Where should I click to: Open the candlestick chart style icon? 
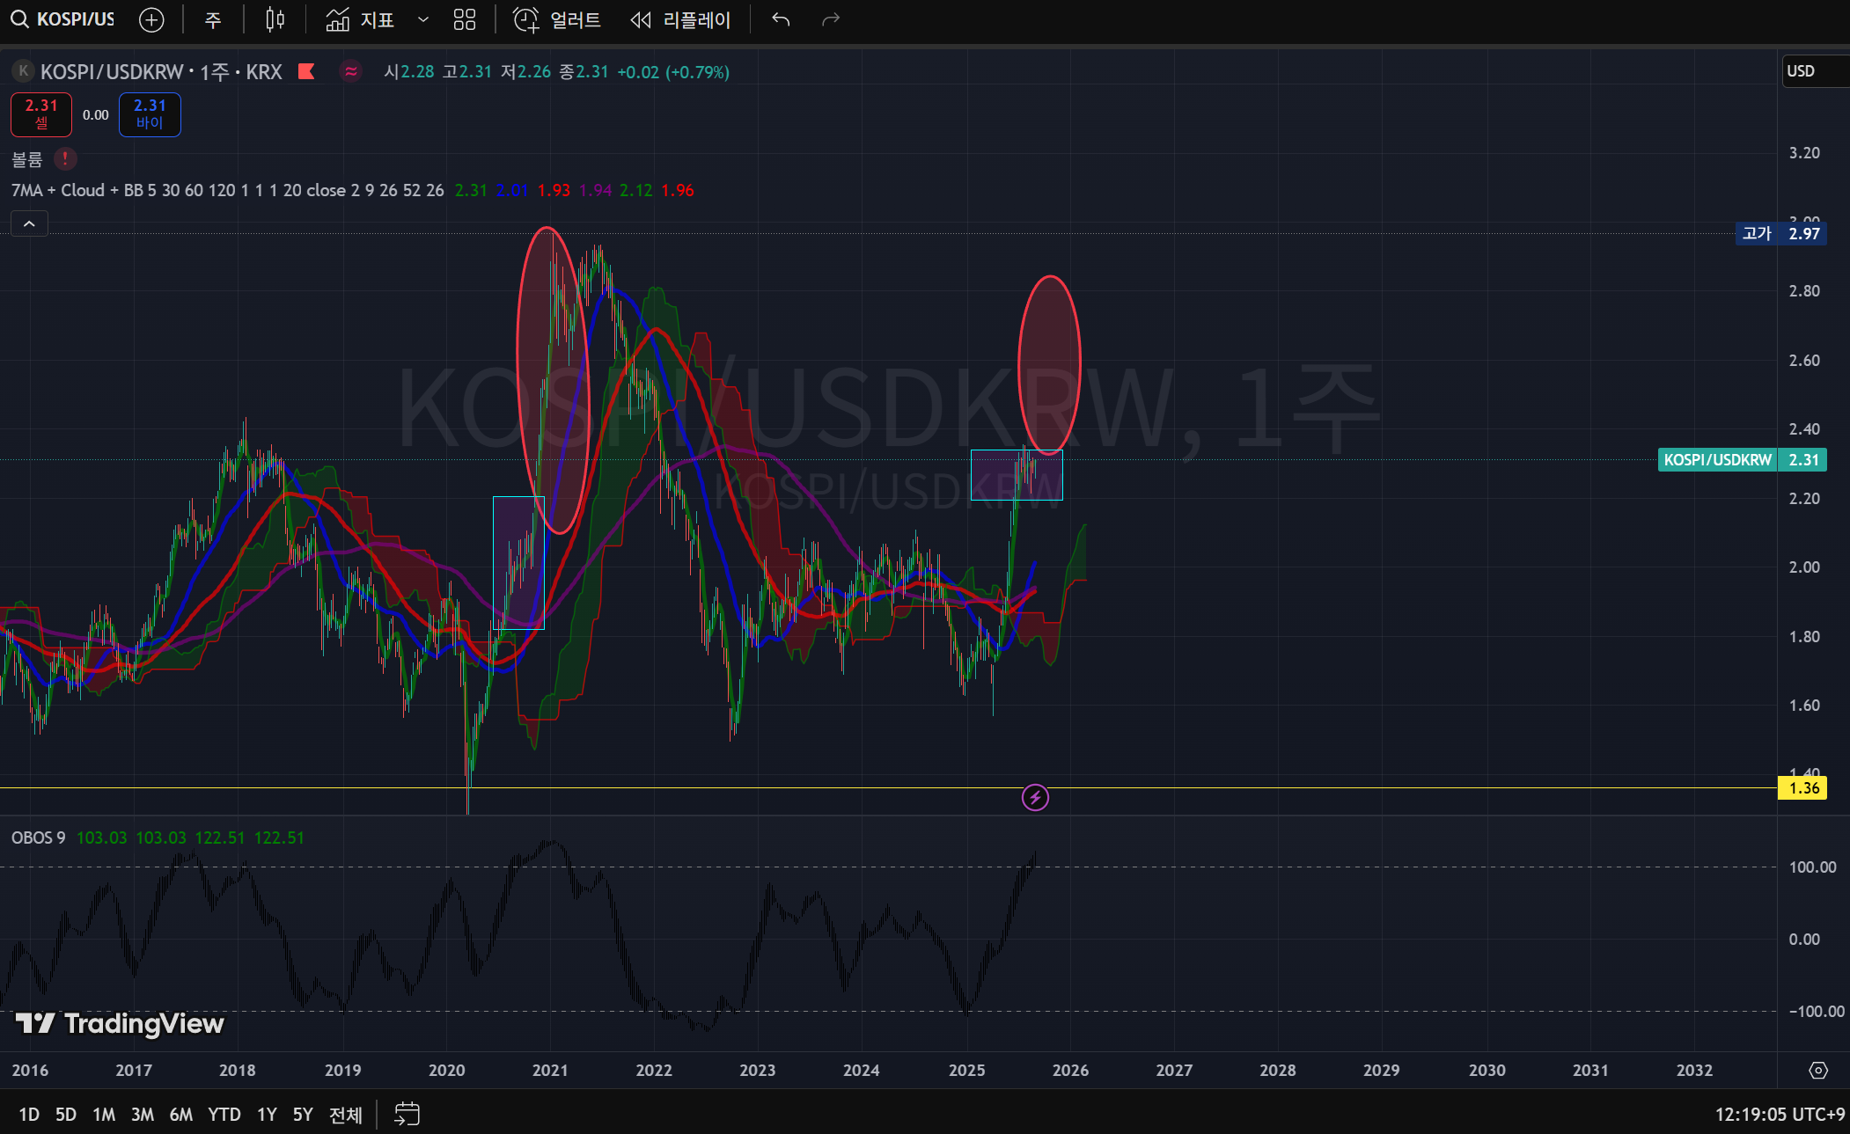click(x=275, y=19)
